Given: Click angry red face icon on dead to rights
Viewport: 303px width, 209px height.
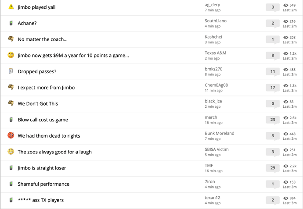Looking at the screenshot, I should click(11, 135).
